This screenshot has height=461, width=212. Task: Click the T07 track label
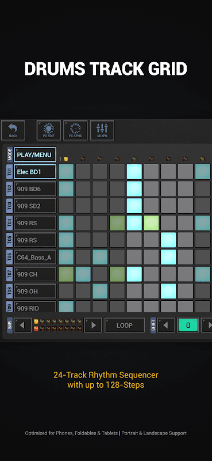tap(9, 274)
